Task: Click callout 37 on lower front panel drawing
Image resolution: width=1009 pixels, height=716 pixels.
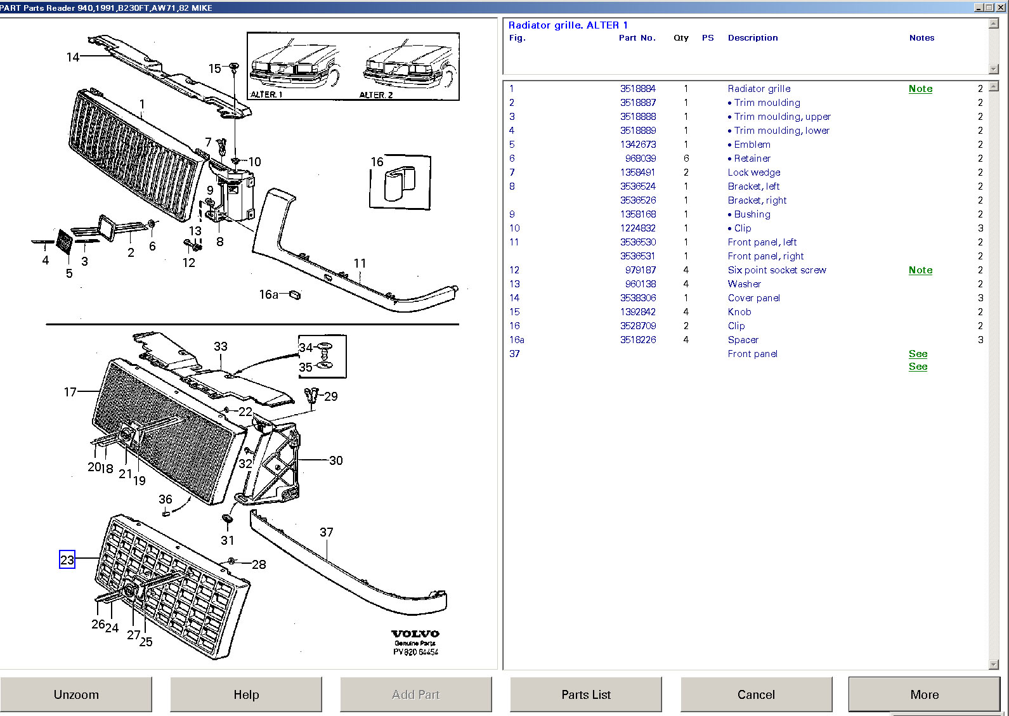Action: 327,532
